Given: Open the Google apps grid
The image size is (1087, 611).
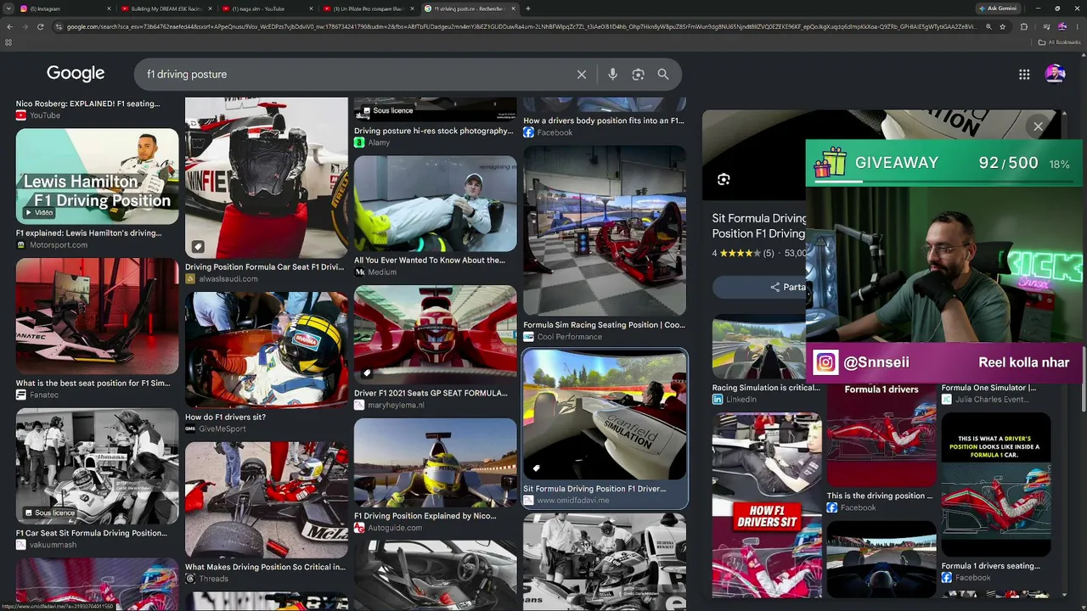Looking at the screenshot, I should coord(1024,75).
